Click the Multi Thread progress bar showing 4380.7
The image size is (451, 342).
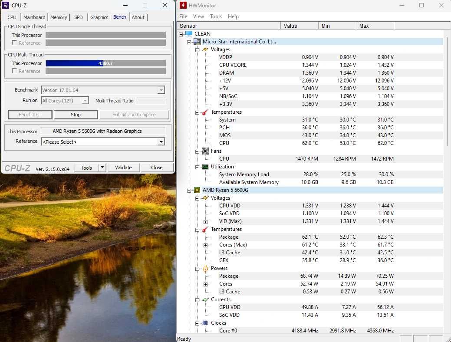tap(105, 63)
